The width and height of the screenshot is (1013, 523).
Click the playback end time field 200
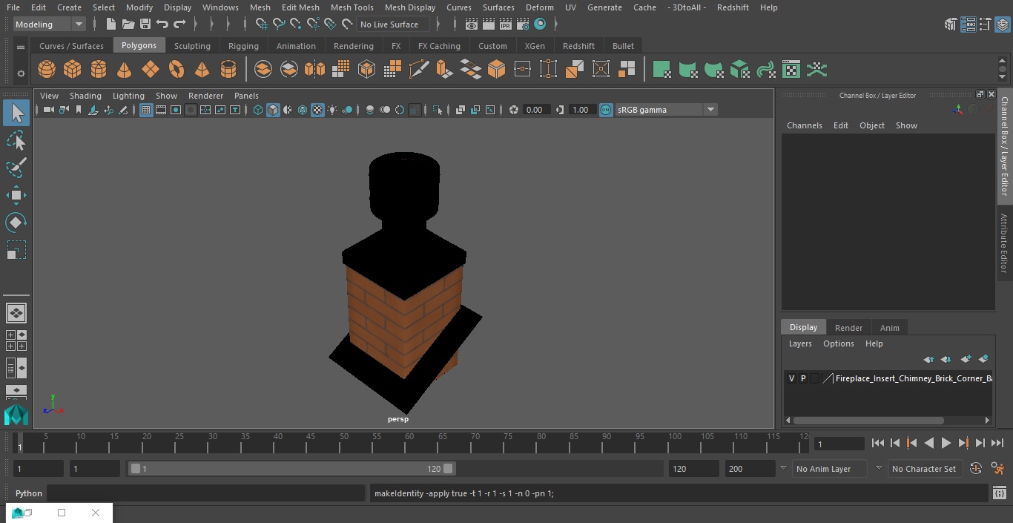[750, 469]
